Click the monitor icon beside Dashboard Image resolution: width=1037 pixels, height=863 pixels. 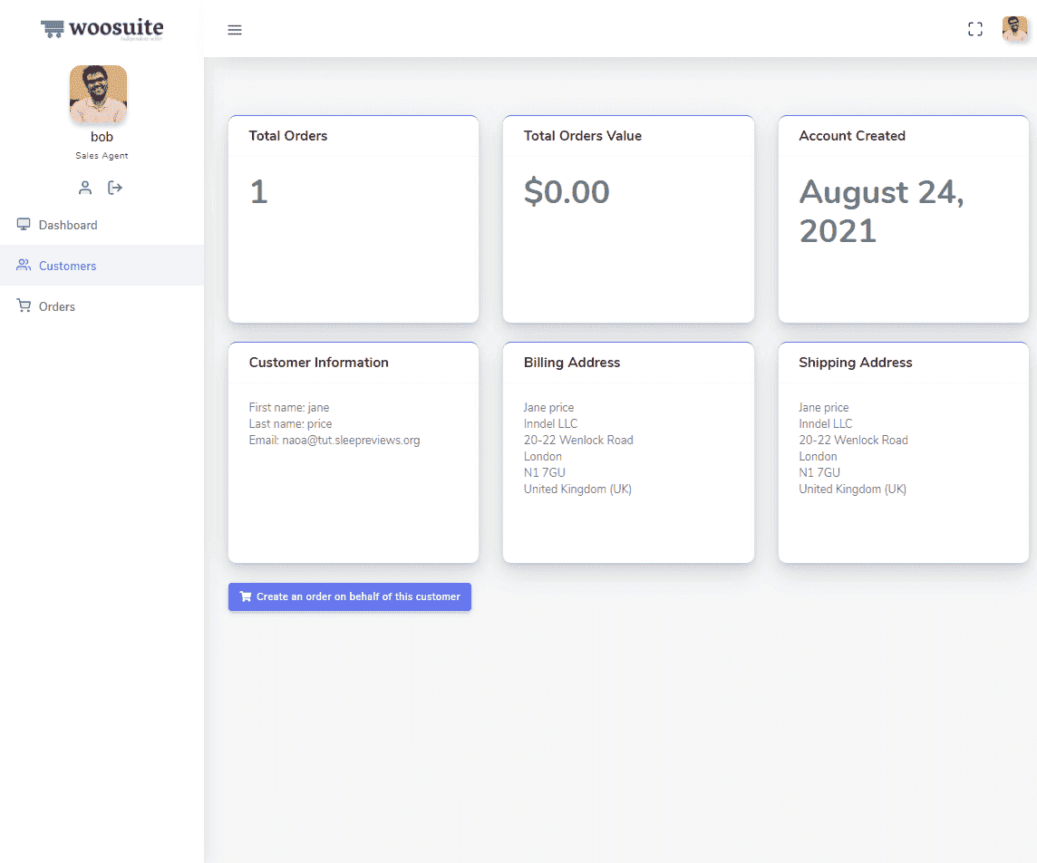pos(24,224)
